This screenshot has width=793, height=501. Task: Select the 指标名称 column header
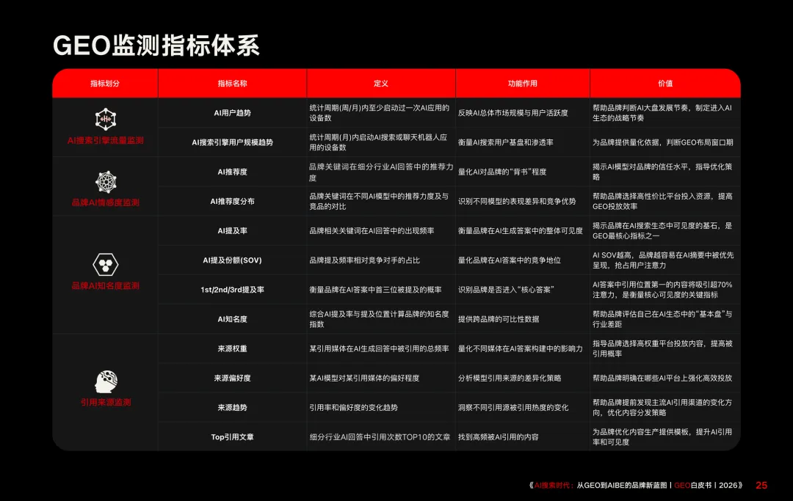(x=233, y=84)
